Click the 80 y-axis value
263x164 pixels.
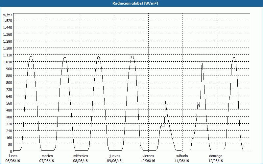10,145
